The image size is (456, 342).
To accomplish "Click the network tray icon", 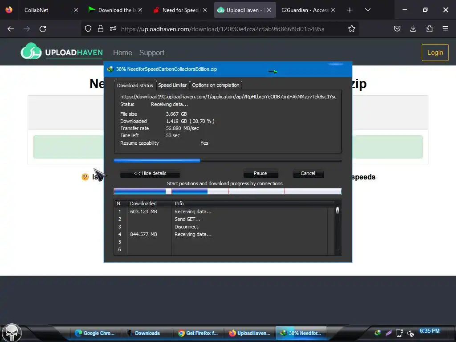I will [x=399, y=333].
